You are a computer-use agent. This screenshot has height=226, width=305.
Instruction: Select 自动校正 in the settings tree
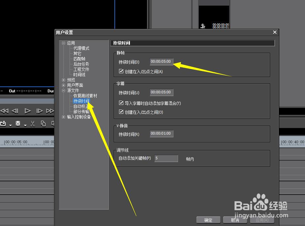80,106
